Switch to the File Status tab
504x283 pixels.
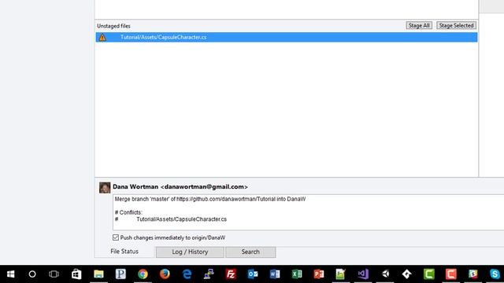pos(124,252)
